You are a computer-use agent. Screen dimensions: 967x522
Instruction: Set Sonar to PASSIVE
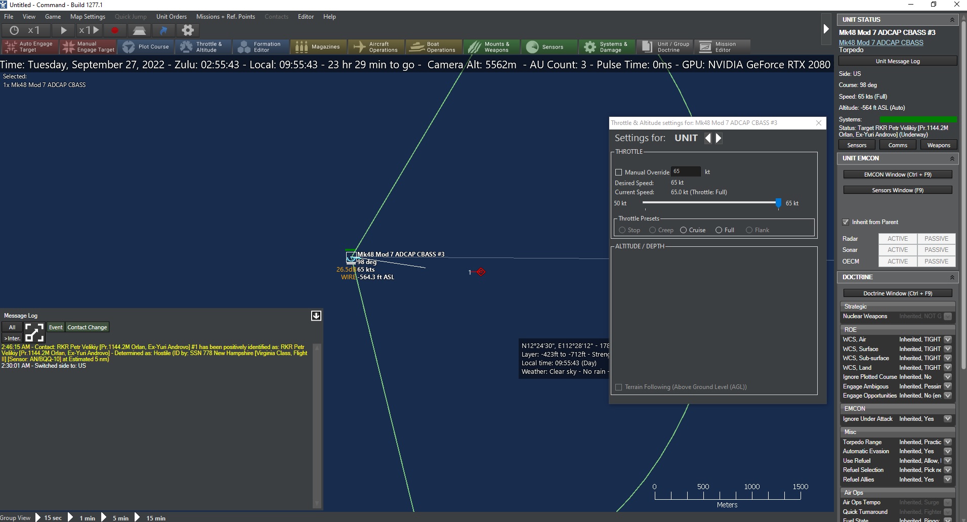pos(937,250)
